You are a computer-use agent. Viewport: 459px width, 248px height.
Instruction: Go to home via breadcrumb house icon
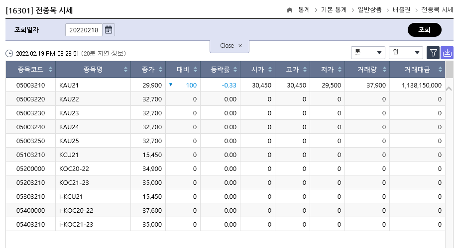pos(290,10)
